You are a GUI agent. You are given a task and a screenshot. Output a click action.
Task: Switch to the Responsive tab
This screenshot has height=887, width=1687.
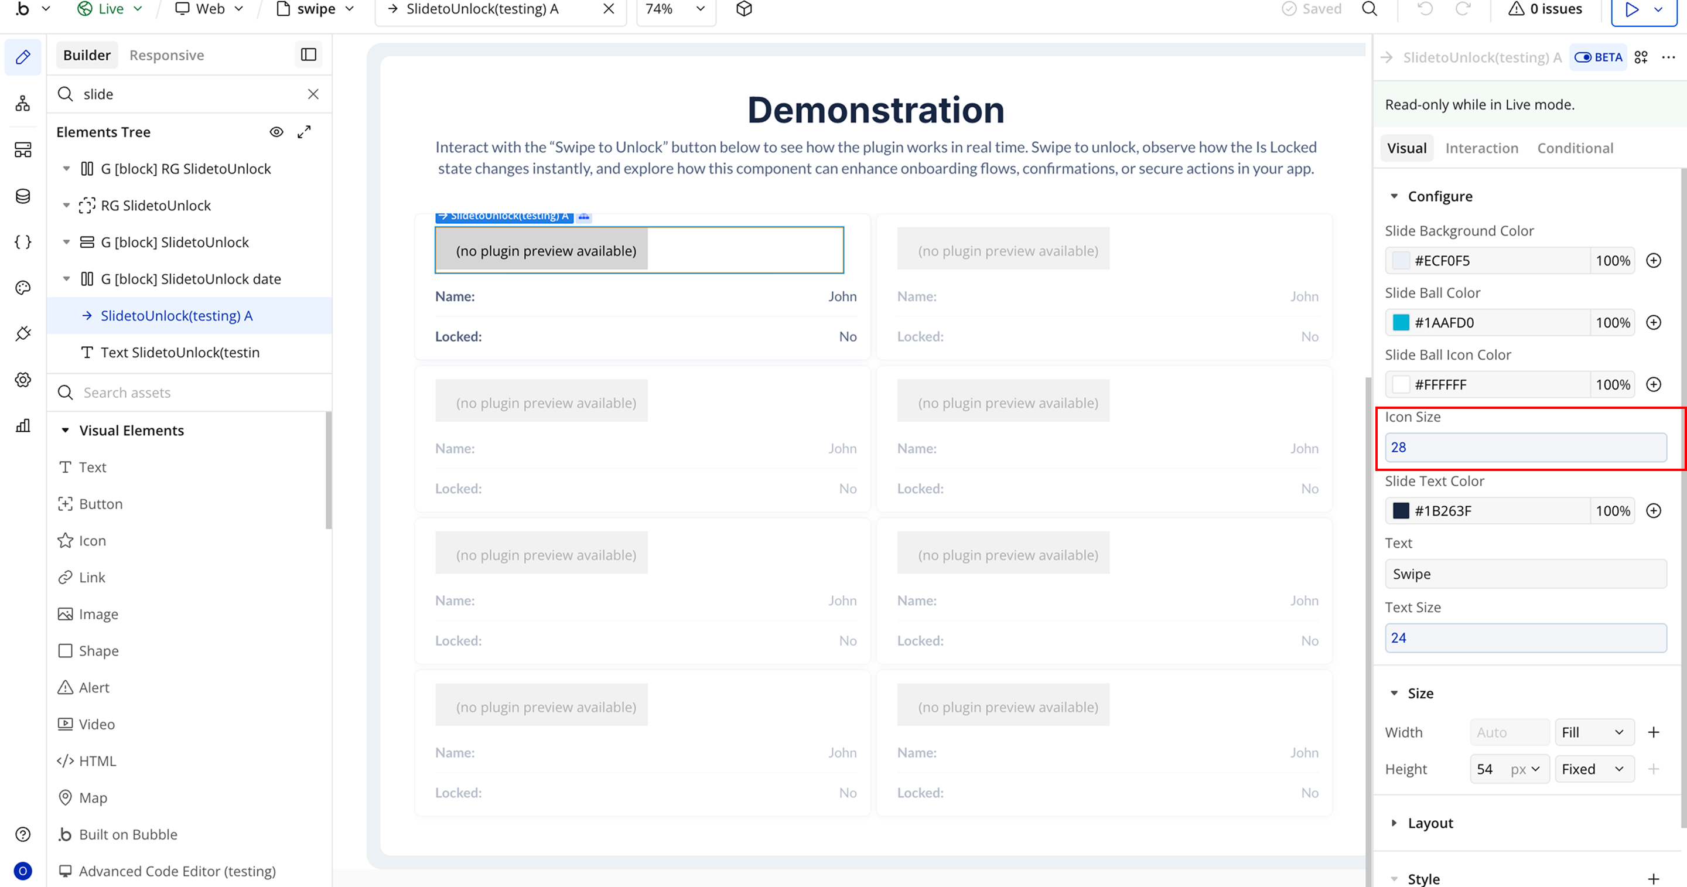click(166, 55)
